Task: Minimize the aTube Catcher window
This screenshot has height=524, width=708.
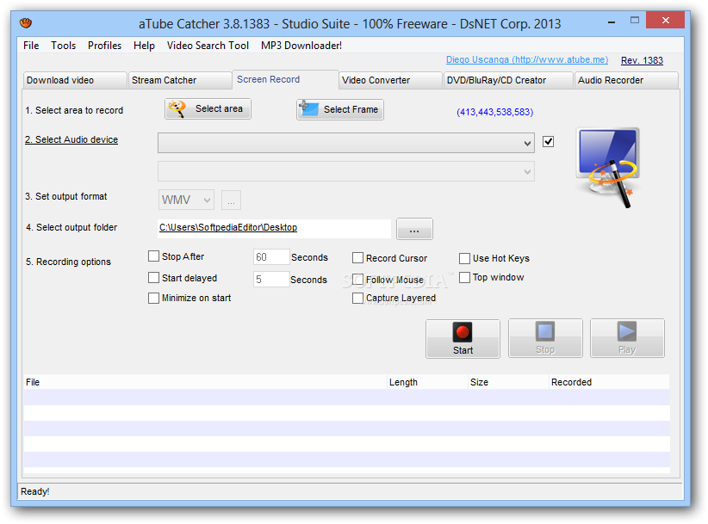Action: [612, 22]
